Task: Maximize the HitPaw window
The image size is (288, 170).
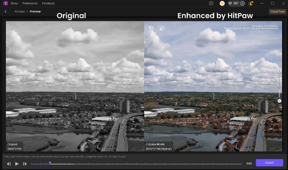Action: tap(273, 4)
